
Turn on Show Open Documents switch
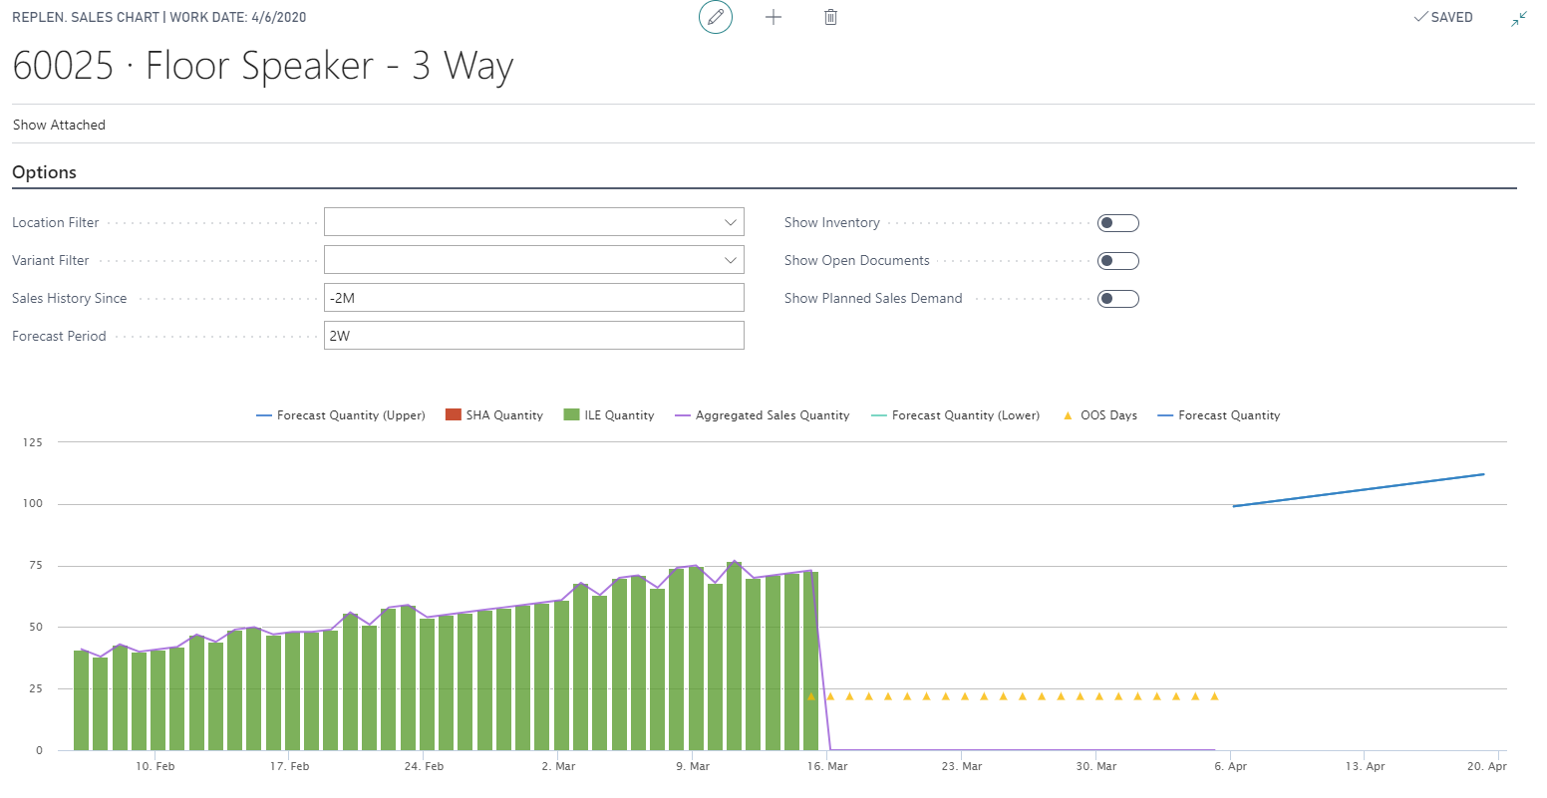[1117, 261]
